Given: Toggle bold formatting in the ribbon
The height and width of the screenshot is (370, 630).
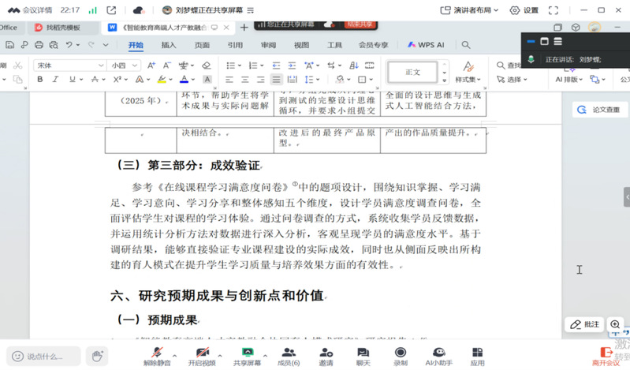Looking at the screenshot, I should (x=40, y=80).
